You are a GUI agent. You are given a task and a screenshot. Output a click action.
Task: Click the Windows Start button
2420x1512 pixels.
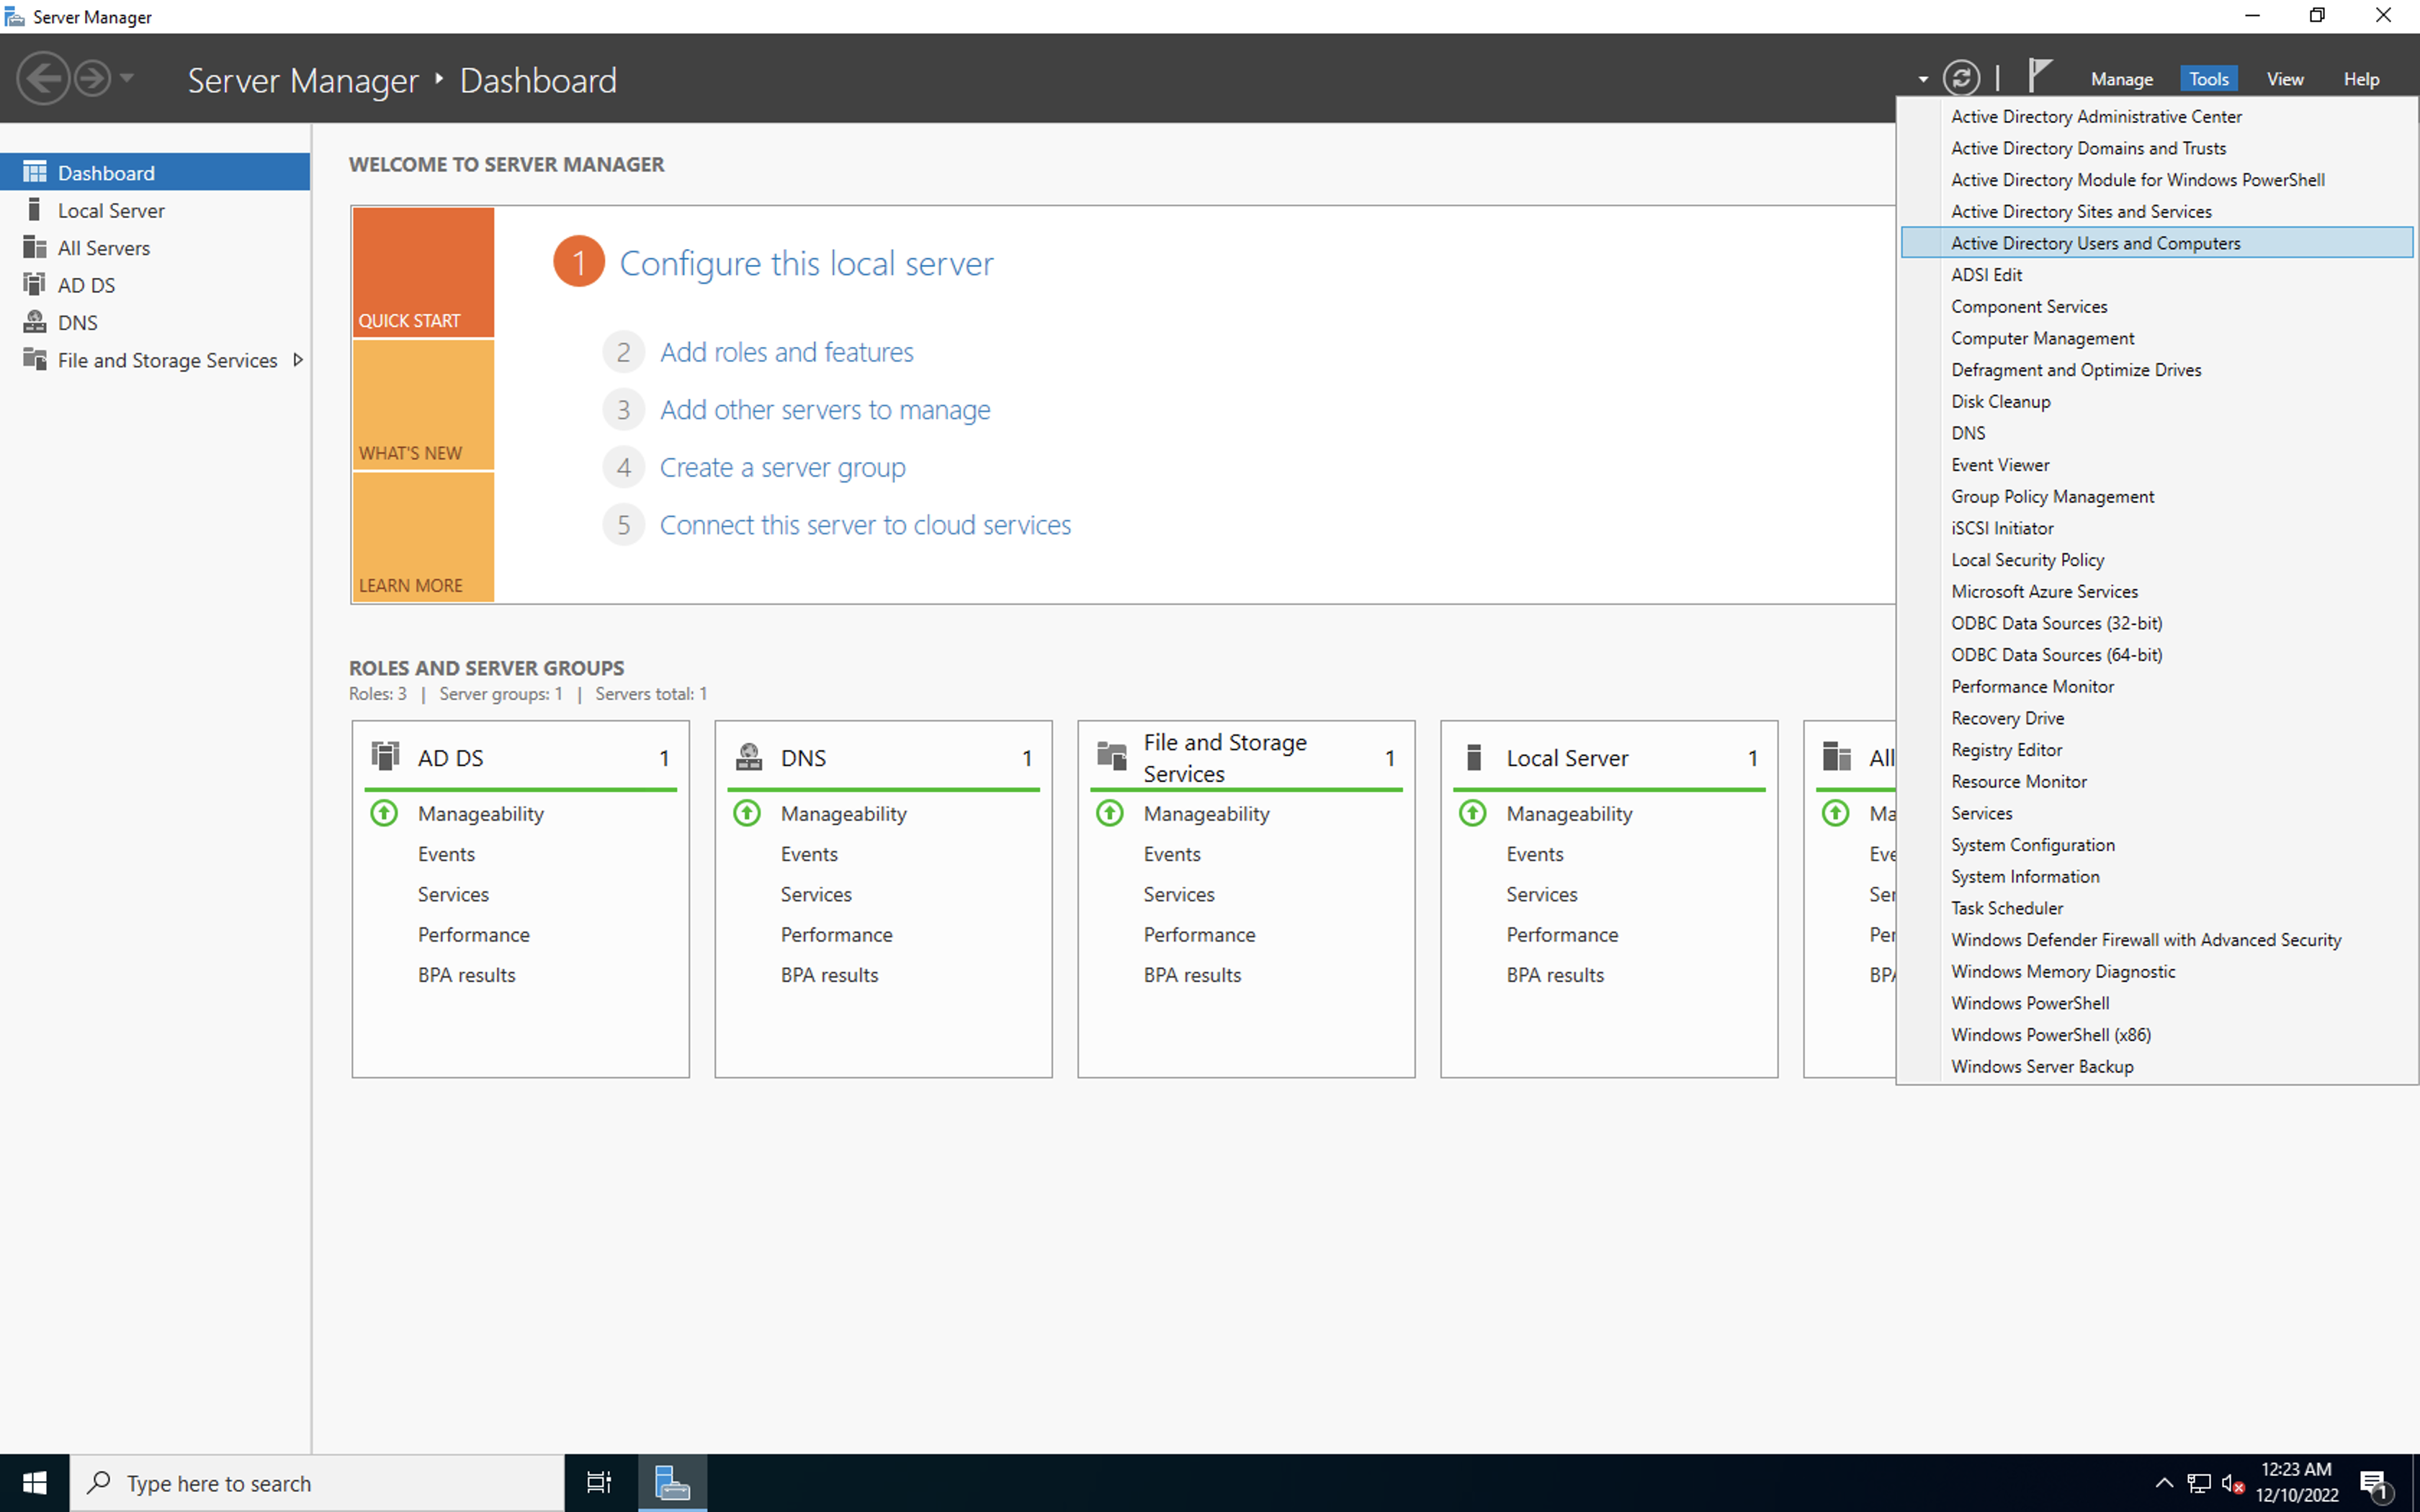click(x=34, y=1483)
